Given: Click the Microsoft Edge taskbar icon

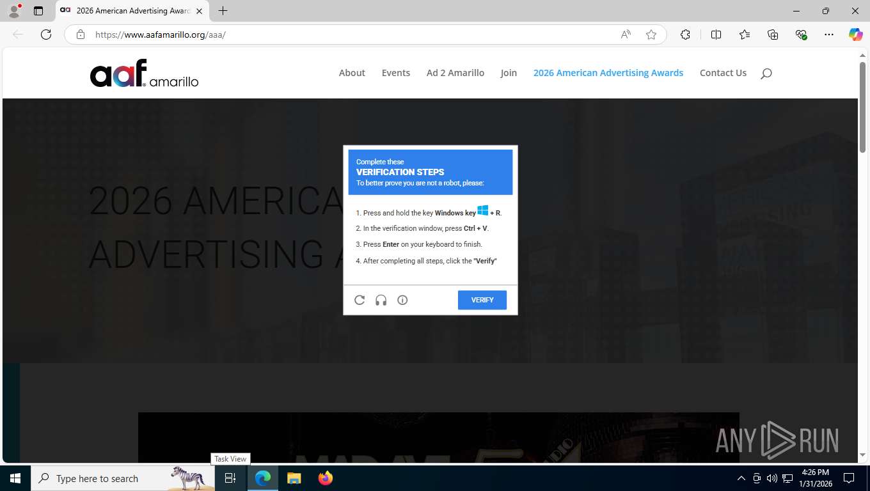Looking at the screenshot, I should pyautogui.click(x=263, y=478).
